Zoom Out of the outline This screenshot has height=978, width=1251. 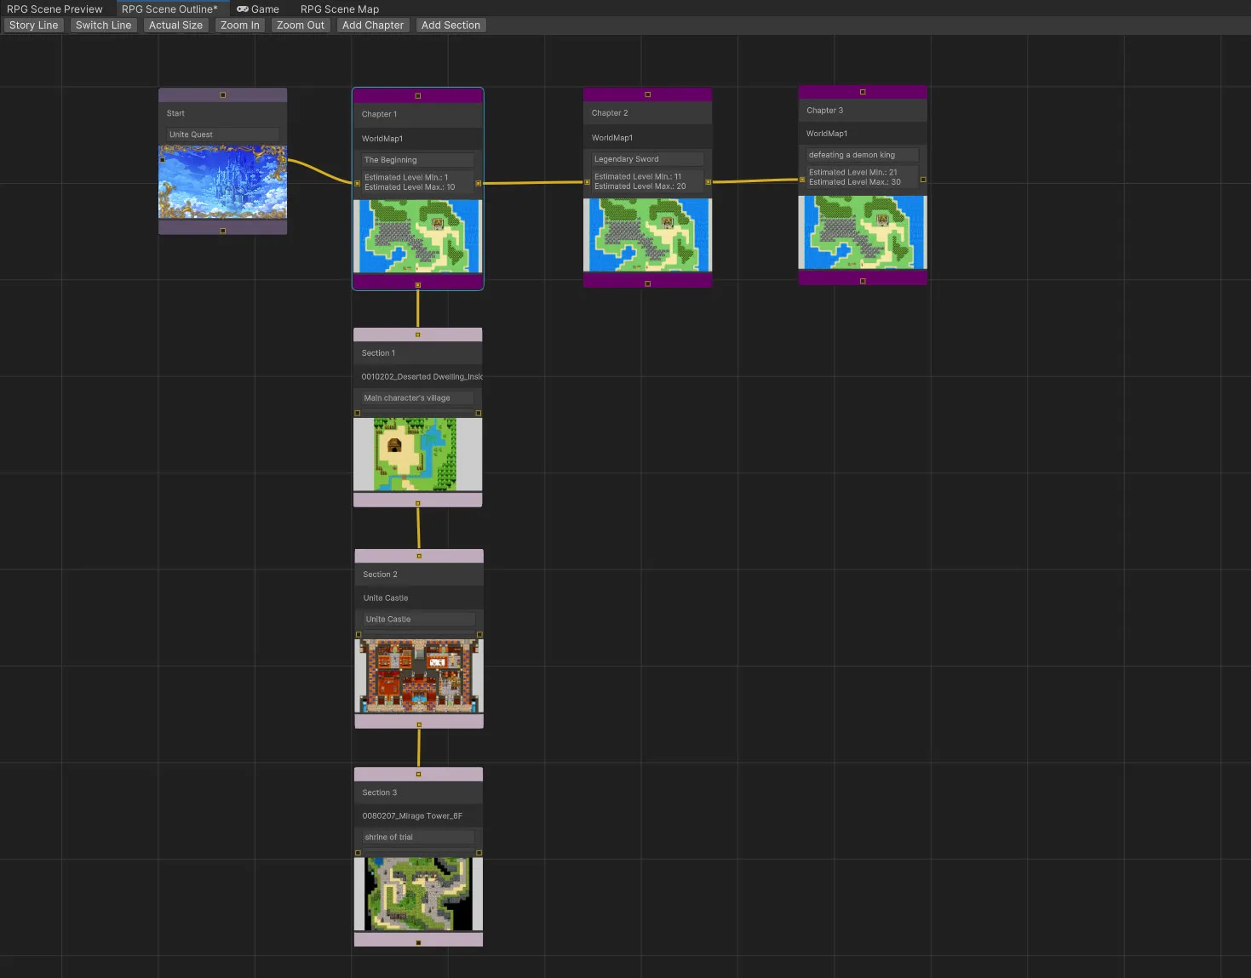(300, 26)
